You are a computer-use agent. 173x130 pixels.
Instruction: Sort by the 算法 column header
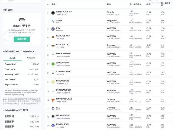tap(109, 4)
